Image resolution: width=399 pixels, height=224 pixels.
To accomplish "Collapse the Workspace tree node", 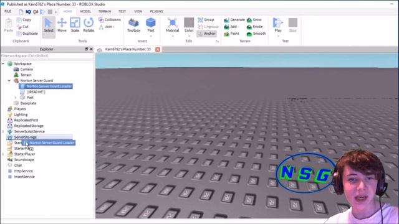I will coord(3,63).
